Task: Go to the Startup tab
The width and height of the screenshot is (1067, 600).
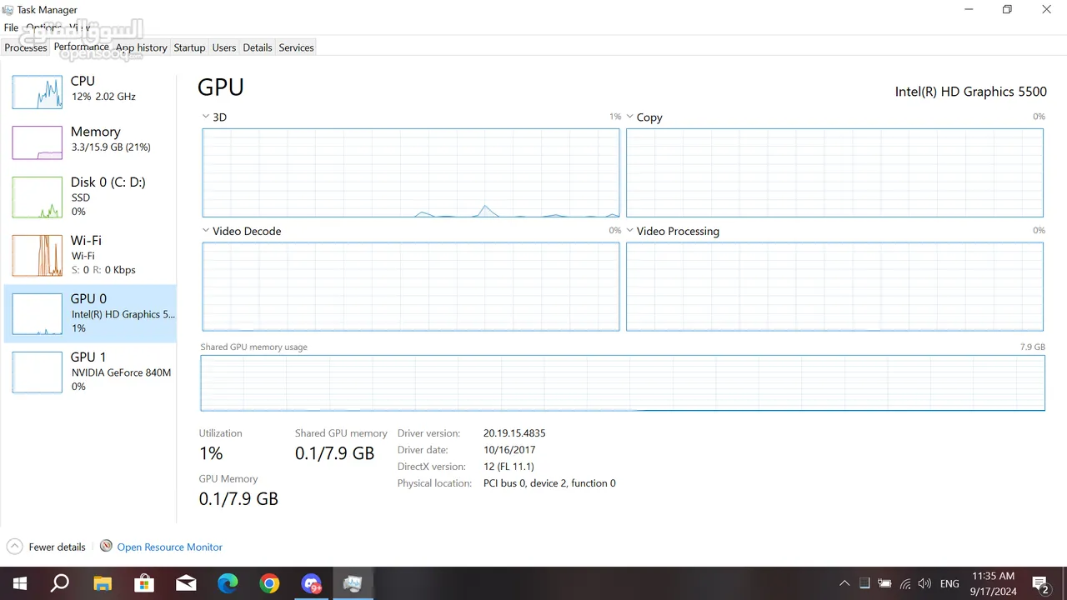Action: pos(189,47)
